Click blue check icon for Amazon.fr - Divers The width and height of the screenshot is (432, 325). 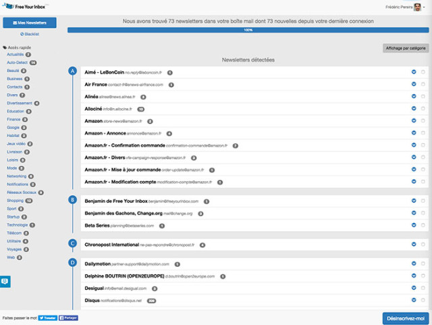click(x=414, y=157)
